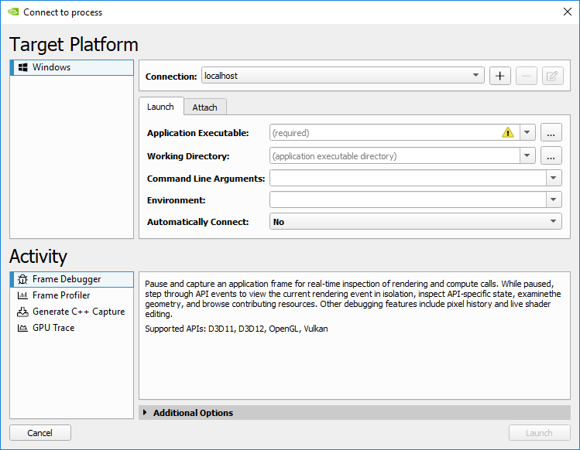Select GPU Trace activity
The height and width of the screenshot is (450, 580).
[x=53, y=328]
